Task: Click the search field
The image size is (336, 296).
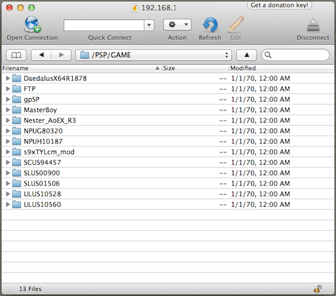Action: coord(295,55)
